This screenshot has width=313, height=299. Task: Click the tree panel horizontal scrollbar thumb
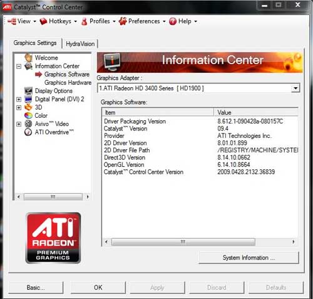[53, 197]
